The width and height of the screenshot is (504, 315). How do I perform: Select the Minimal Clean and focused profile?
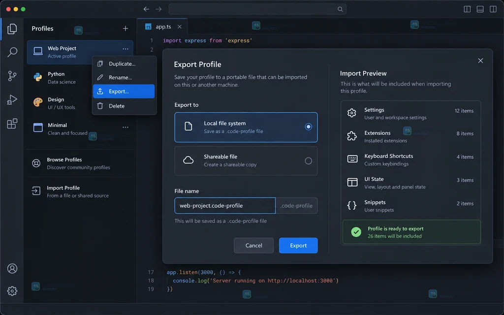click(x=80, y=128)
